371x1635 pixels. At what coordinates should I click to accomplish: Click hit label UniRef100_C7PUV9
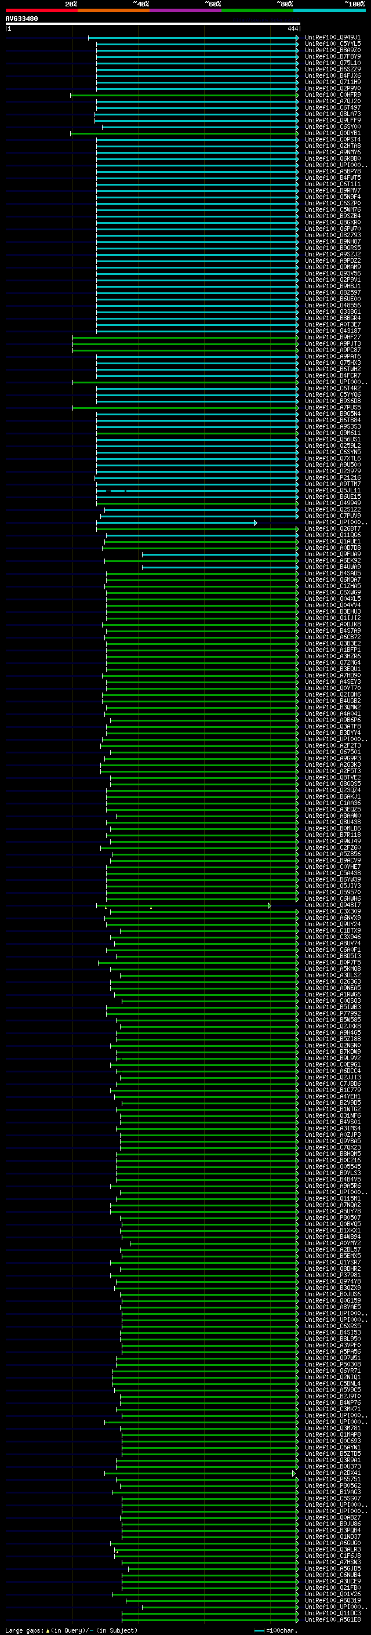coord(332,516)
